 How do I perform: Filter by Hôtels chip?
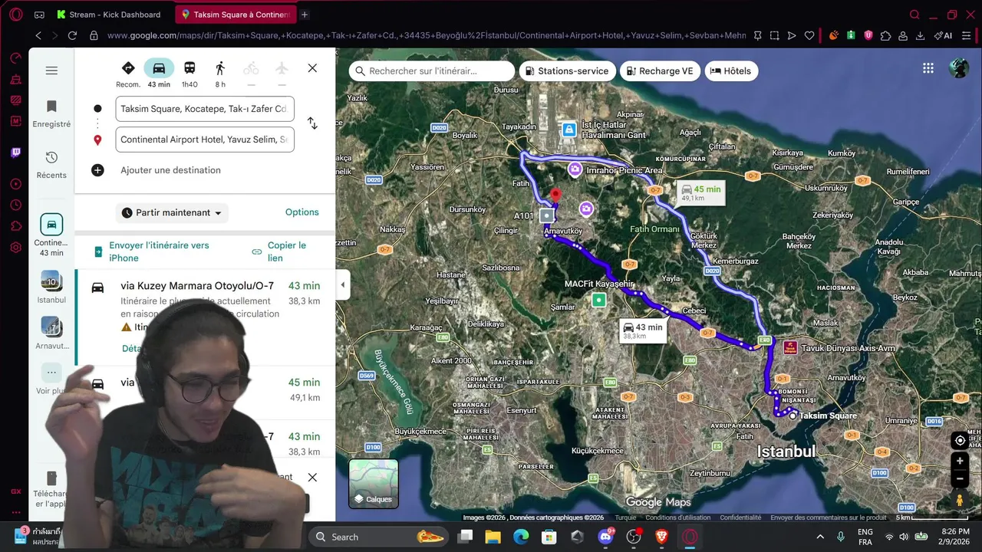tap(731, 71)
